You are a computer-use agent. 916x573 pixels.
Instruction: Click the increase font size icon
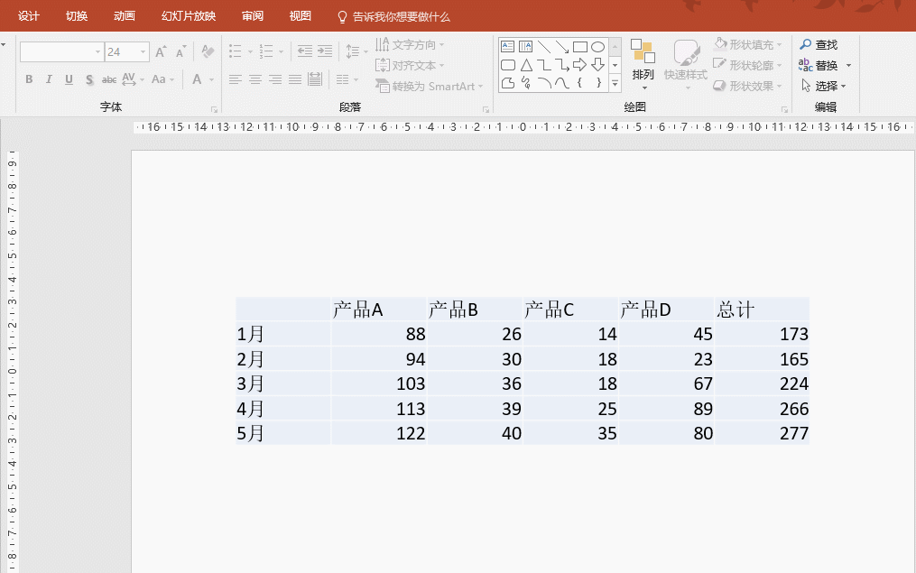[x=161, y=52]
